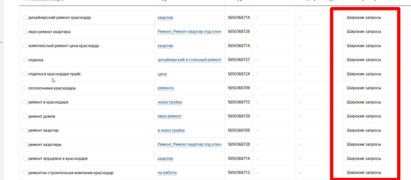Viewport: 411px width, 180px height.
Task: Click the 'евро ремонт' group link
Action: point(170,116)
